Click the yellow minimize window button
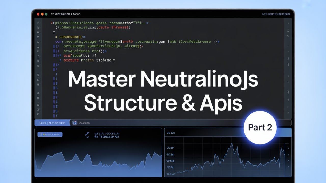 [42, 14]
